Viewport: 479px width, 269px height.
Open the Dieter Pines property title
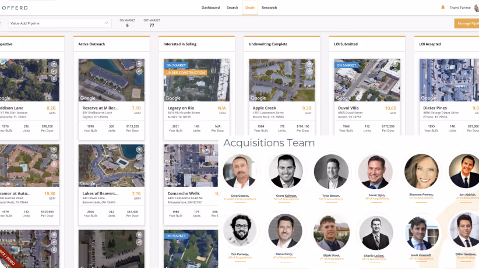click(x=435, y=108)
